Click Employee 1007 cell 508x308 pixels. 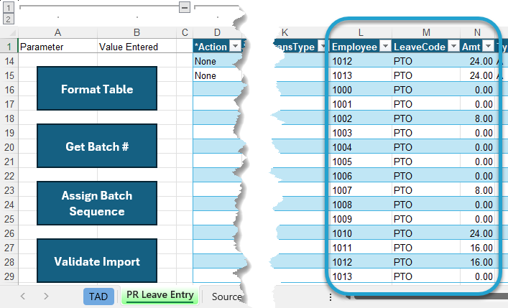click(x=360, y=190)
